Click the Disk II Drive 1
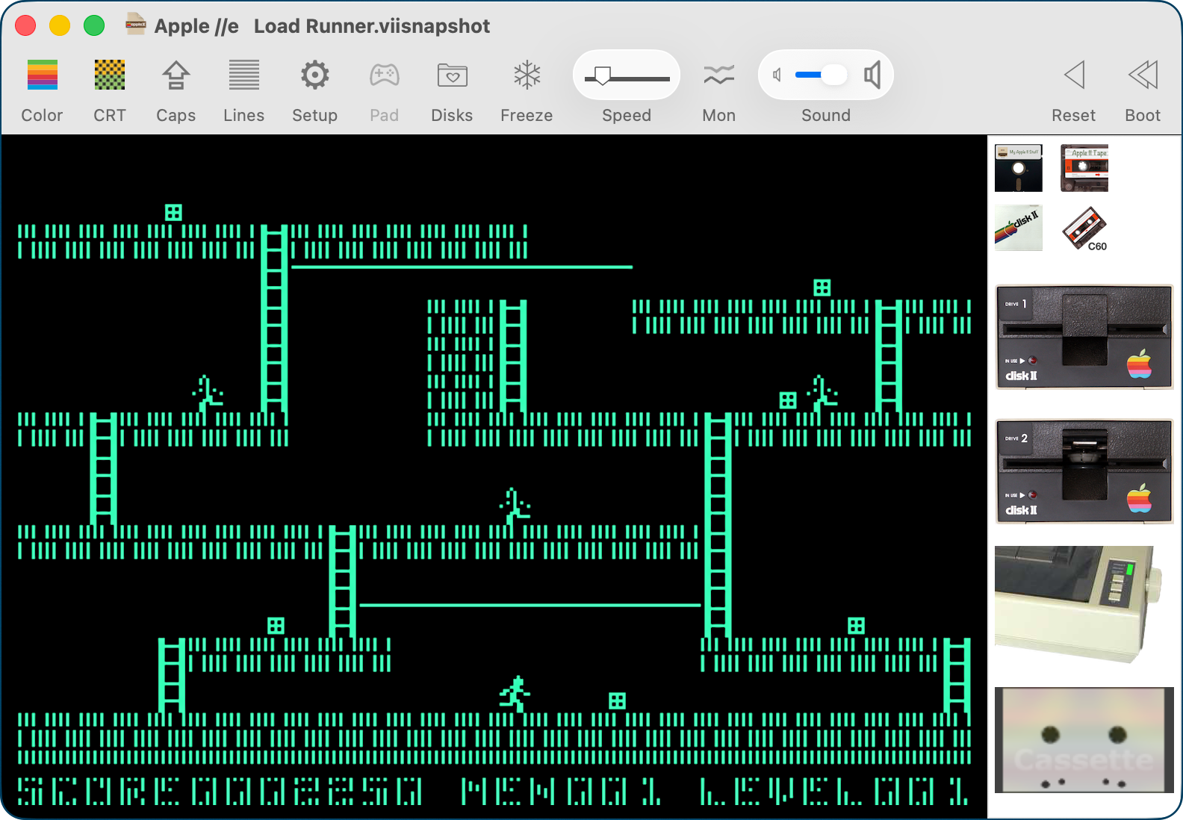This screenshot has height=820, width=1183. (x=1084, y=337)
